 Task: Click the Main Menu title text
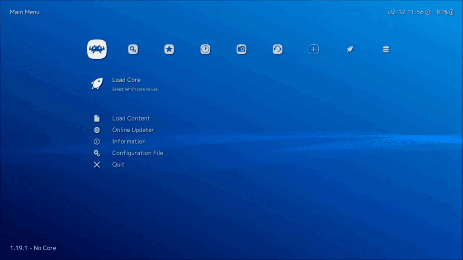tap(25, 12)
